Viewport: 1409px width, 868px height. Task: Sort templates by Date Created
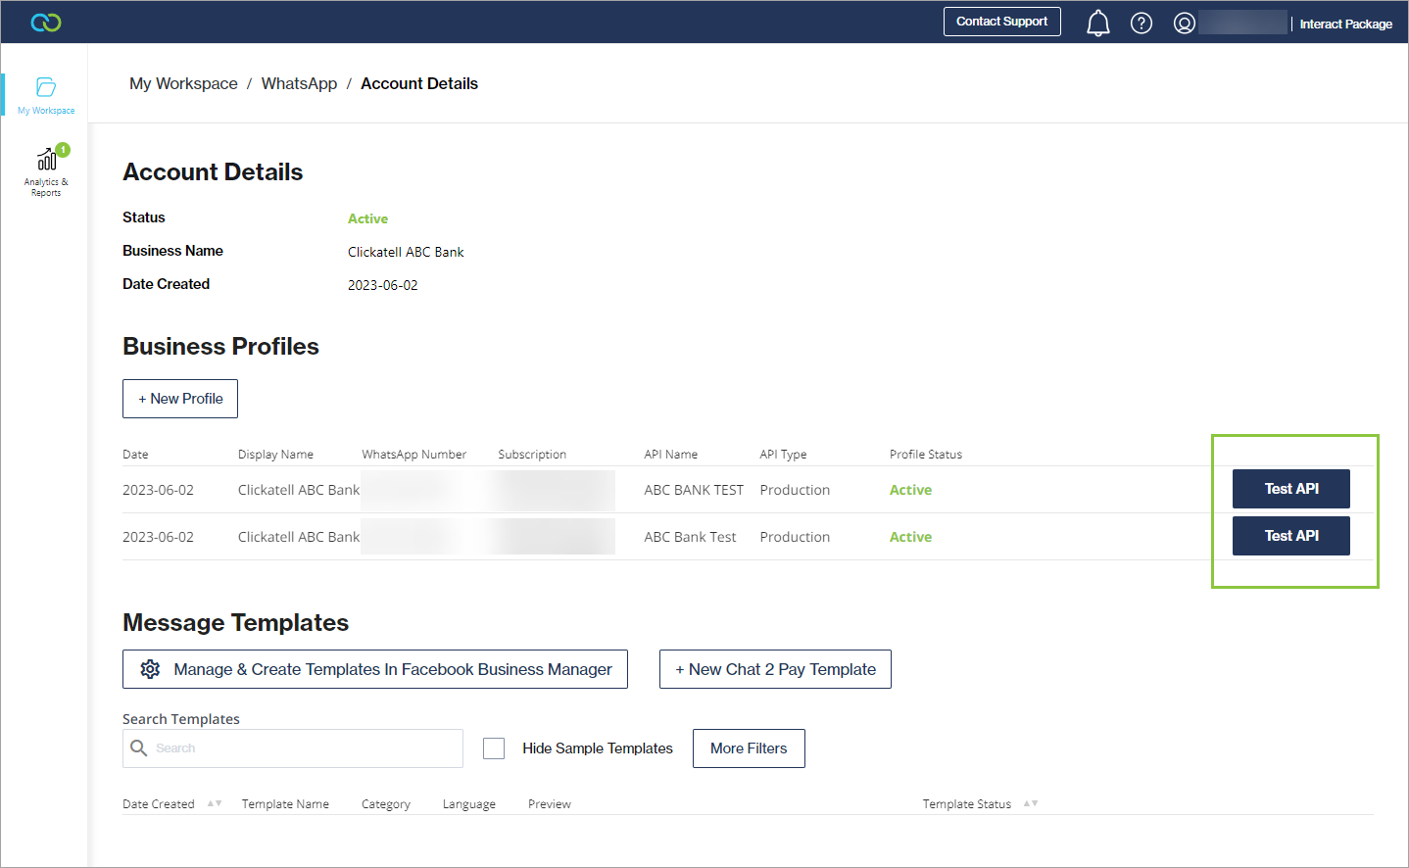215,803
